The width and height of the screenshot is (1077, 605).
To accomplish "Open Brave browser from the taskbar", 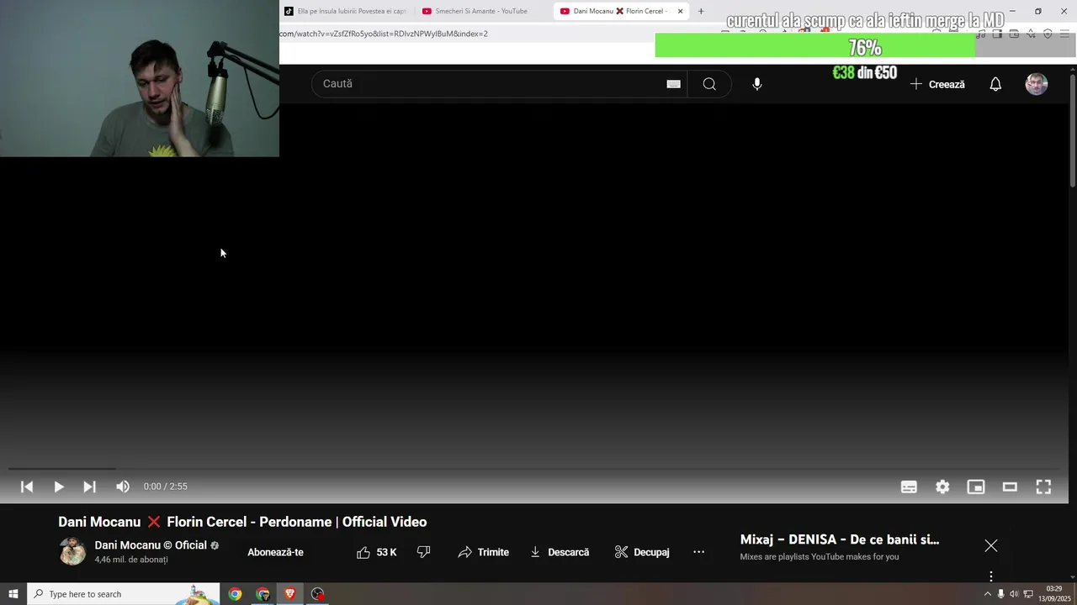I will click(x=290, y=594).
